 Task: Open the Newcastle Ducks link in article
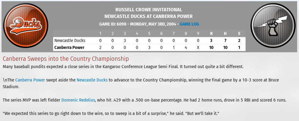point(92,80)
